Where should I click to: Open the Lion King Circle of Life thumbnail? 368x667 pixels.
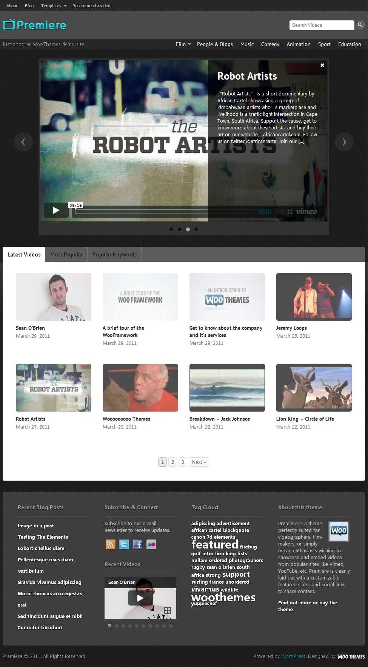click(x=314, y=388)
